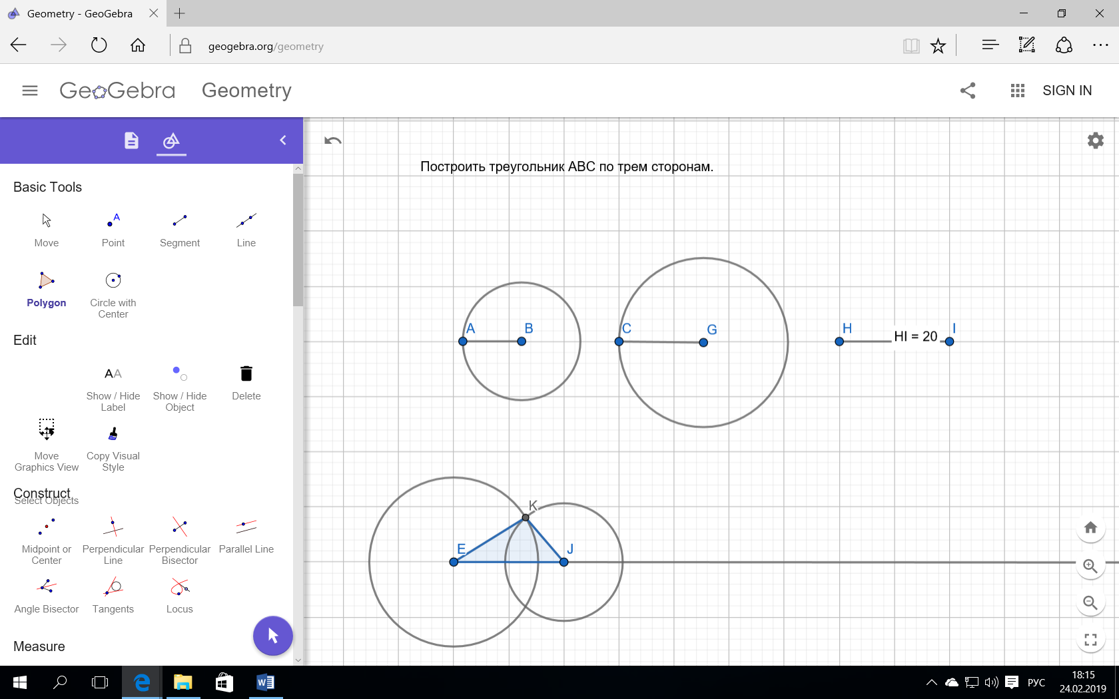The width and height of the screenshot is (1119, 699).
Task: Close the Geometry - GeoGebra tab
Action: click(x=153, y=13)
